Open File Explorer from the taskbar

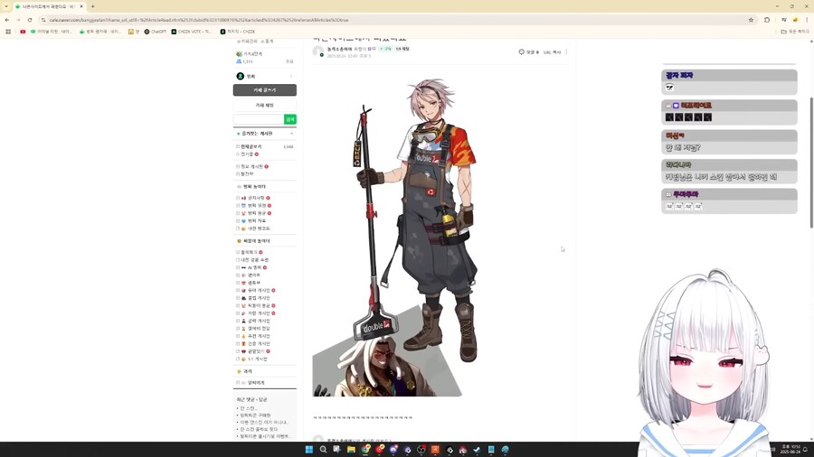[351, 449]
